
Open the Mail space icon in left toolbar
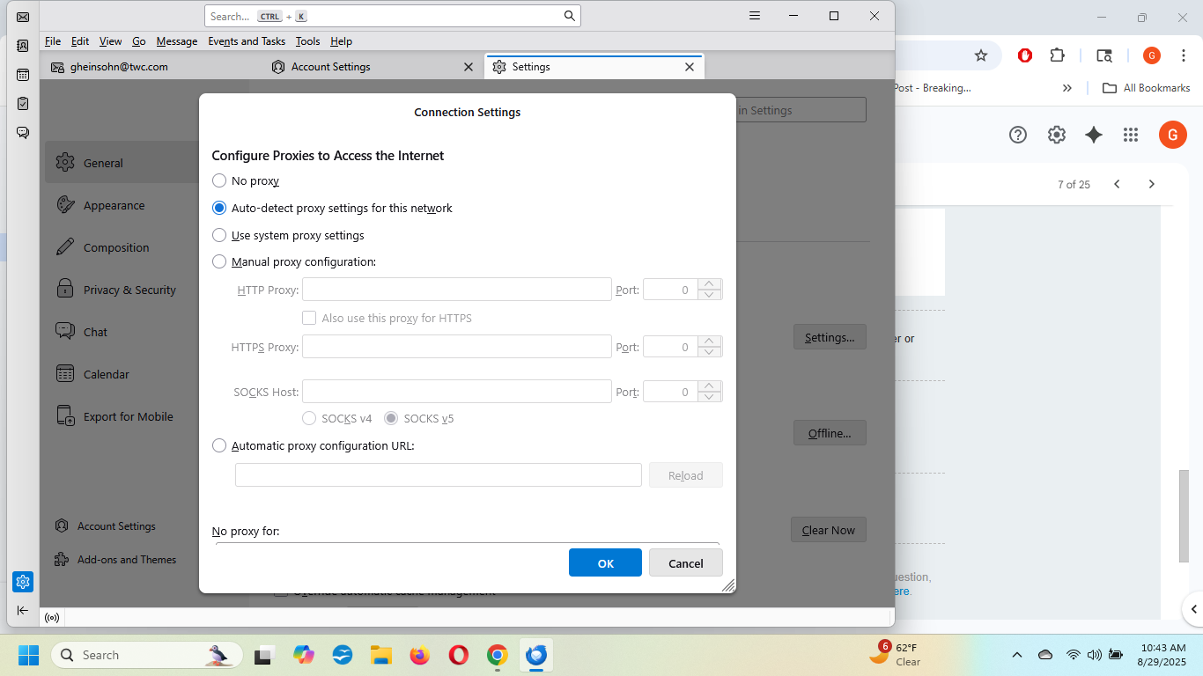[x=23, y=17]
